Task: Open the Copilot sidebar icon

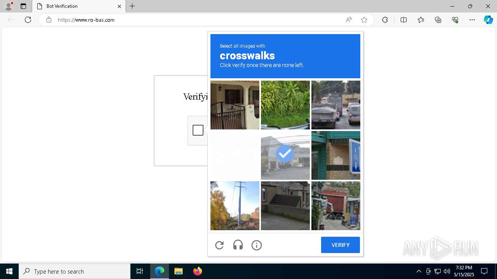Action: pos(488,20)
